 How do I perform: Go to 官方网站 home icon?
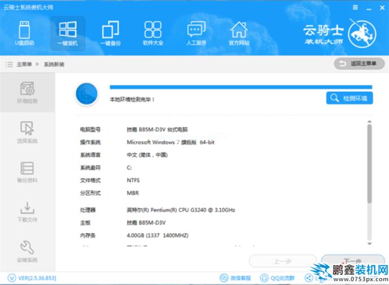239,33
